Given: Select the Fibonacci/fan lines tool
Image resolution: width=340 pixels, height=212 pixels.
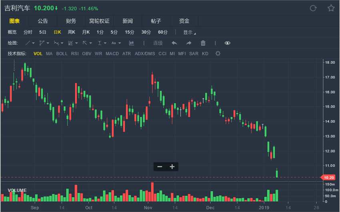Looking at the screenshot, I should 70,43.
